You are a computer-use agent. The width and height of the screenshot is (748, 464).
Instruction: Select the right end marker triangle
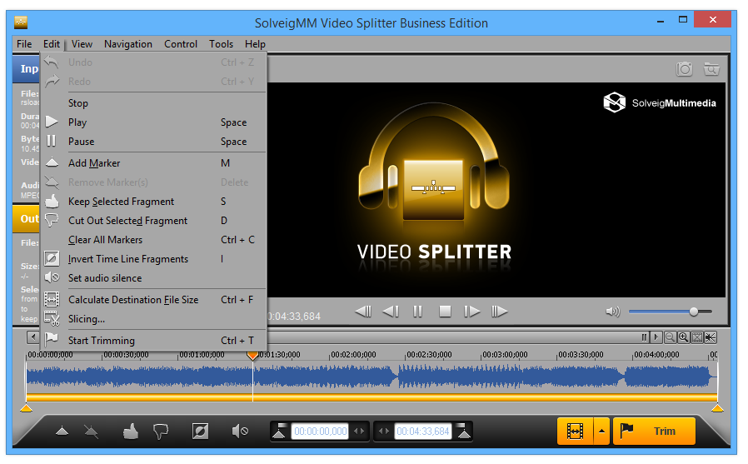(x=717, y=407)
